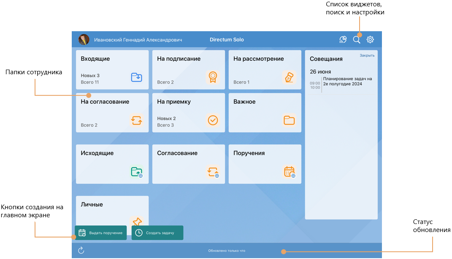452x259 pixels.
Task: Click the user avatar photo
Action: click(84, 40)
